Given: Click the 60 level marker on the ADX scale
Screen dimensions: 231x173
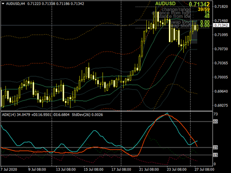Looking at the screenshot, I should 215,122.
